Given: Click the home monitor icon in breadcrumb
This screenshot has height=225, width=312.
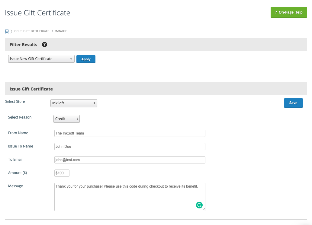Looking at the screenshot, I should (x=7, y=31).
